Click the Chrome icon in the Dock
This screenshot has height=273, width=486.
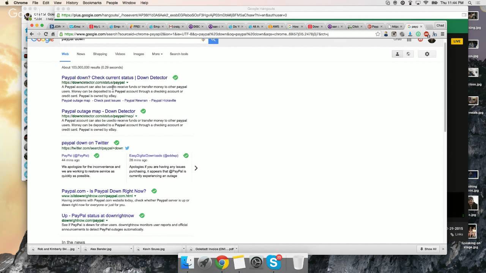(x=222, y=262)
